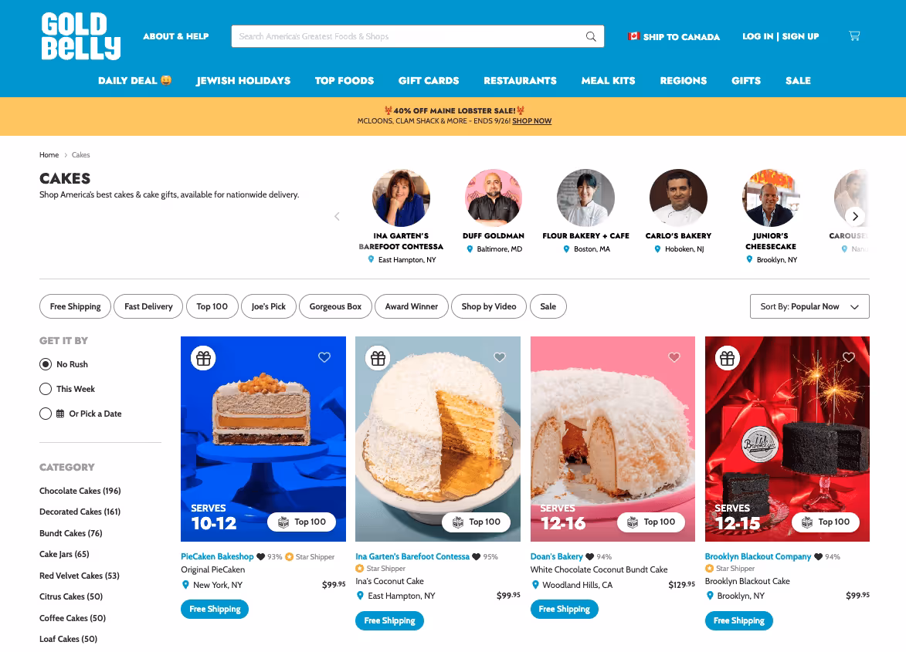This screenshot has height=652, width=906.
Task: Click gift icon on Ina's Coconut Cake
Action: (378, 358)
